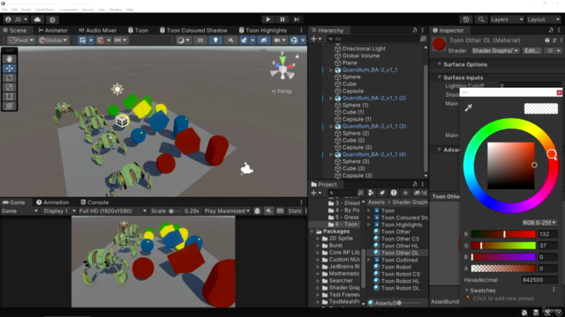
Task: Click Assets breadcrumb in Project
Action: pos(376,203)
